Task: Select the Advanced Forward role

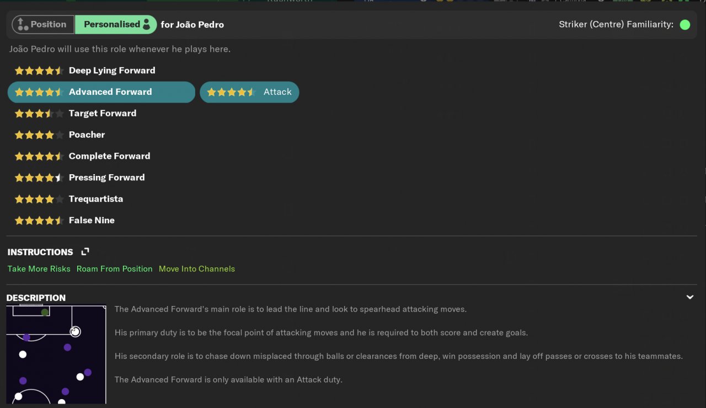Action: tap(101, 92)
